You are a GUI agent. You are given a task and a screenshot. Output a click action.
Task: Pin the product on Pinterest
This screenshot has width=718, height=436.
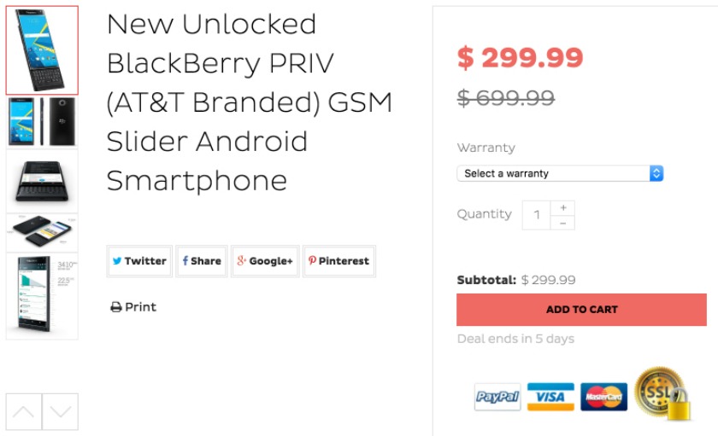(x=339, y=261)
